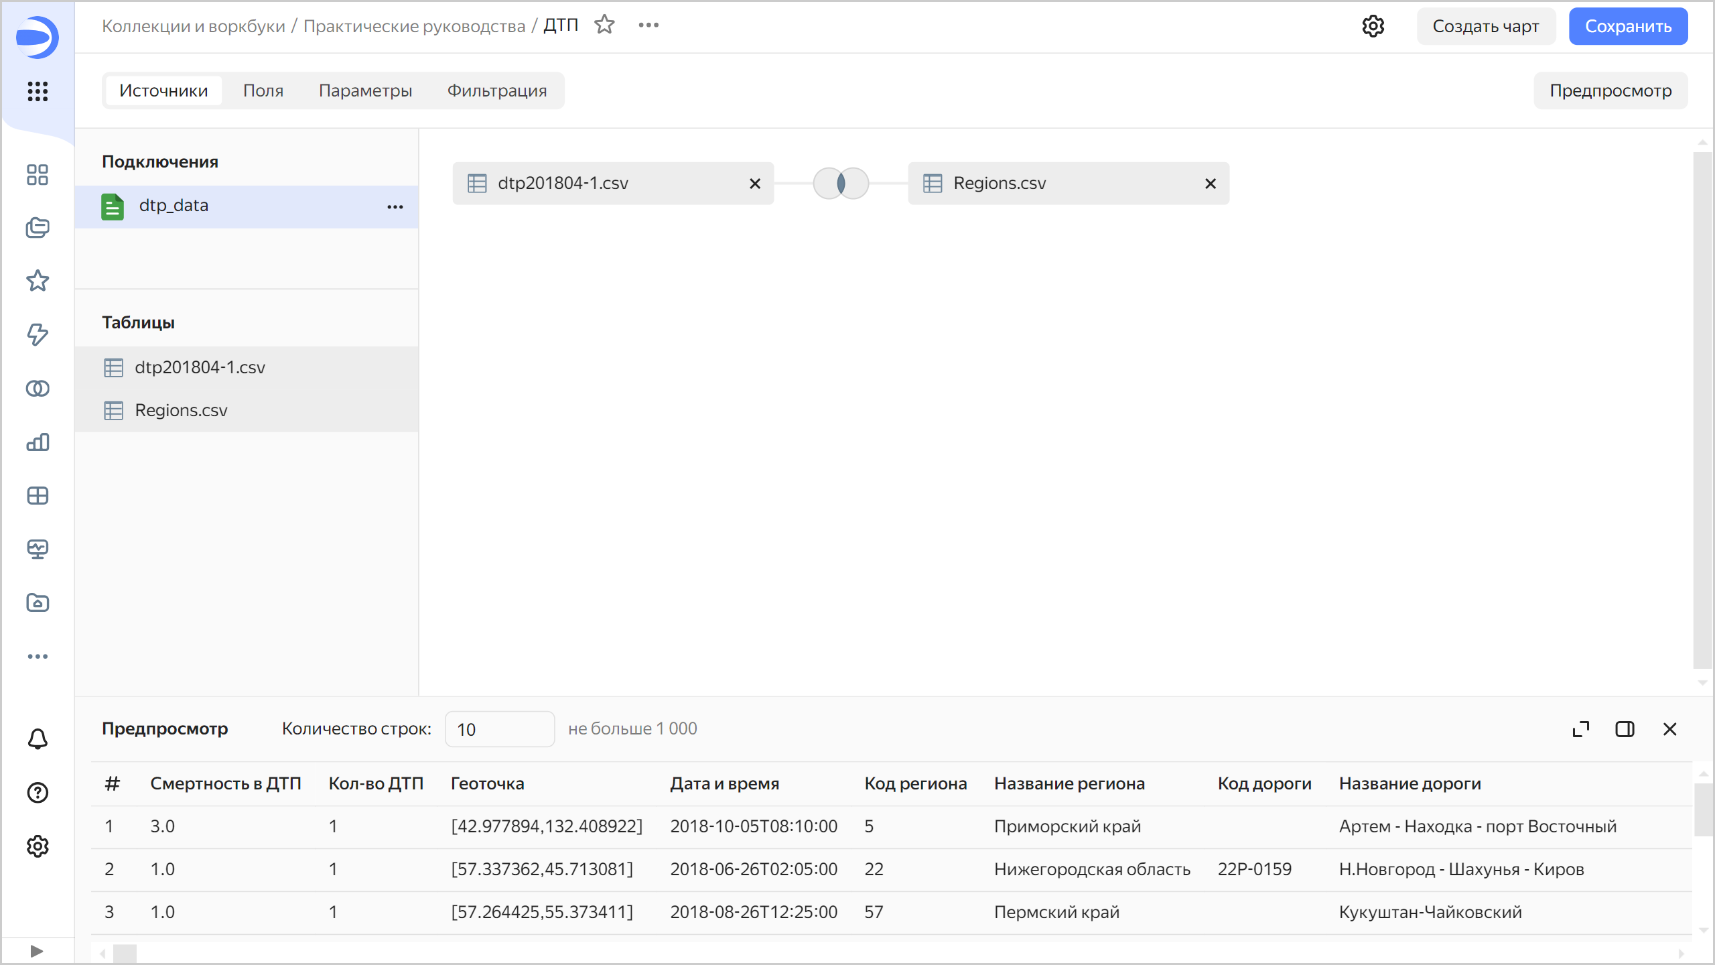Image resolution: width=1715 pixels, height=965 pixels.
Task: Open the dataset more actions menu
Action: coord(648,25)
